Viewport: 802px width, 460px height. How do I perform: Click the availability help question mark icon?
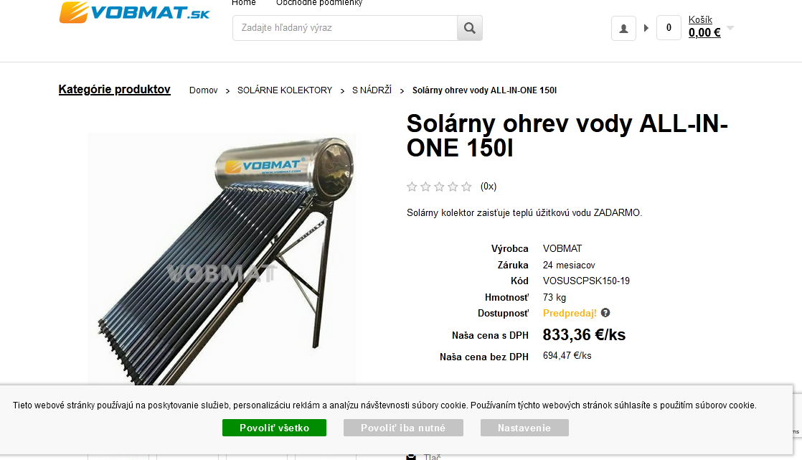pyautogui.click(x=605, y=313)
